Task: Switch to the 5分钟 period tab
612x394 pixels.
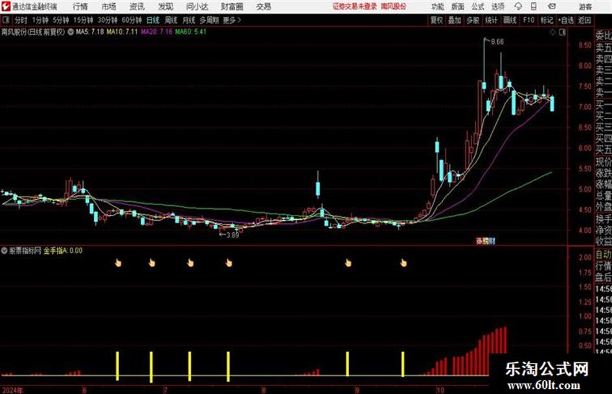Action: 61,20
